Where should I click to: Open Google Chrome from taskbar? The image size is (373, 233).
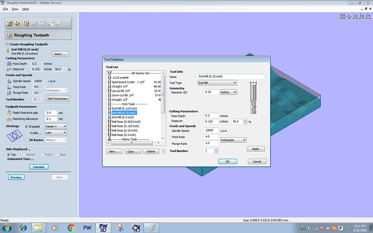click(71, 228)
